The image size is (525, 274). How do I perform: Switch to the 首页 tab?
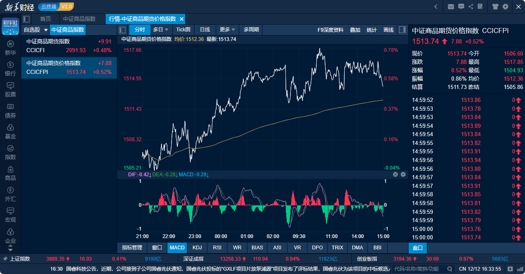[x=45, y=19]
